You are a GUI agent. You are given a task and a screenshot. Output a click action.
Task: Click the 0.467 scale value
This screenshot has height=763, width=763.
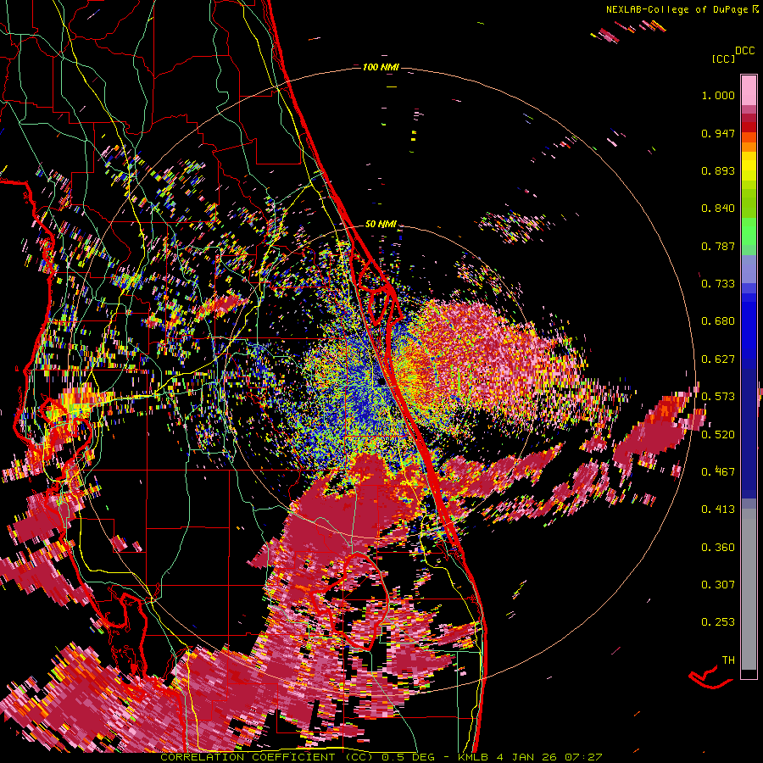718,471
